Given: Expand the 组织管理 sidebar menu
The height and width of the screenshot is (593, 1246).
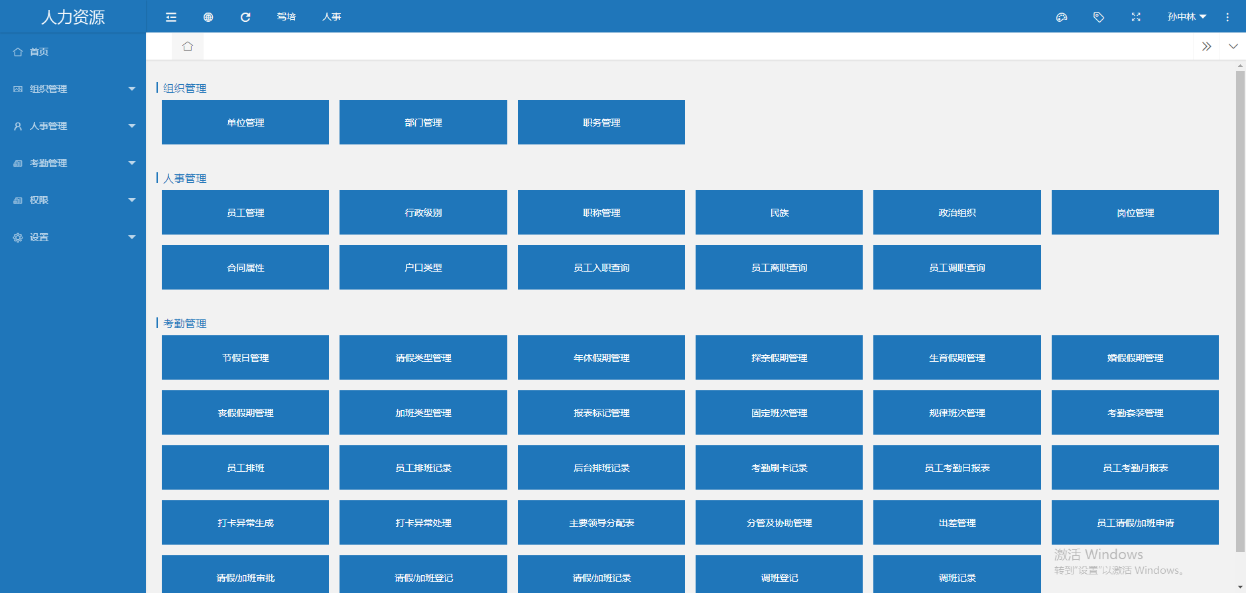Looking at the screenshot, I should 73,89.
